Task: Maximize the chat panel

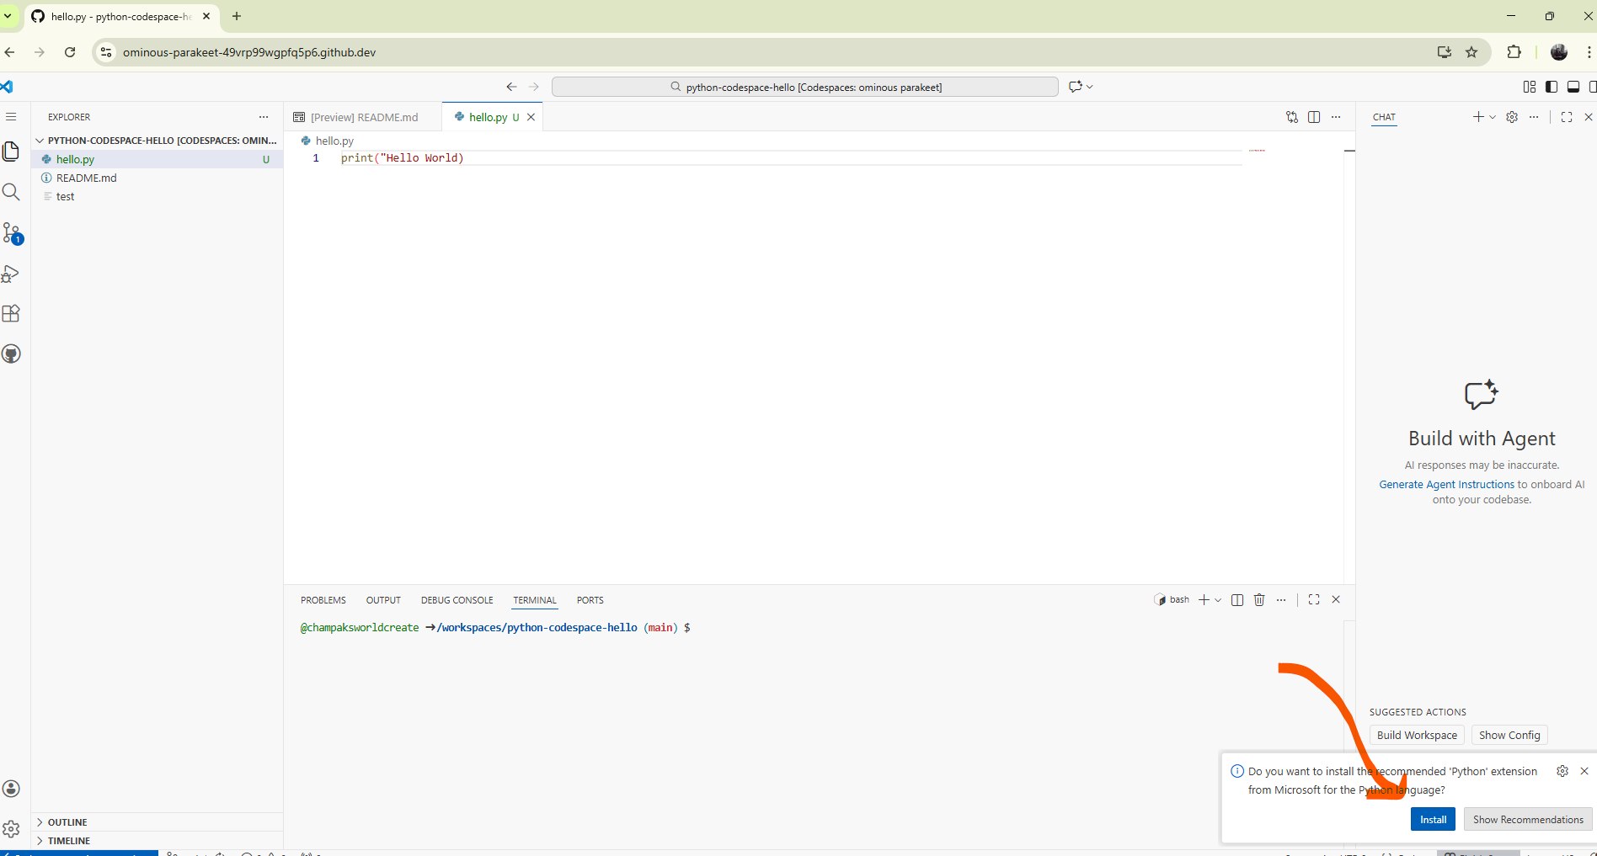Action: coord(1567,117)
